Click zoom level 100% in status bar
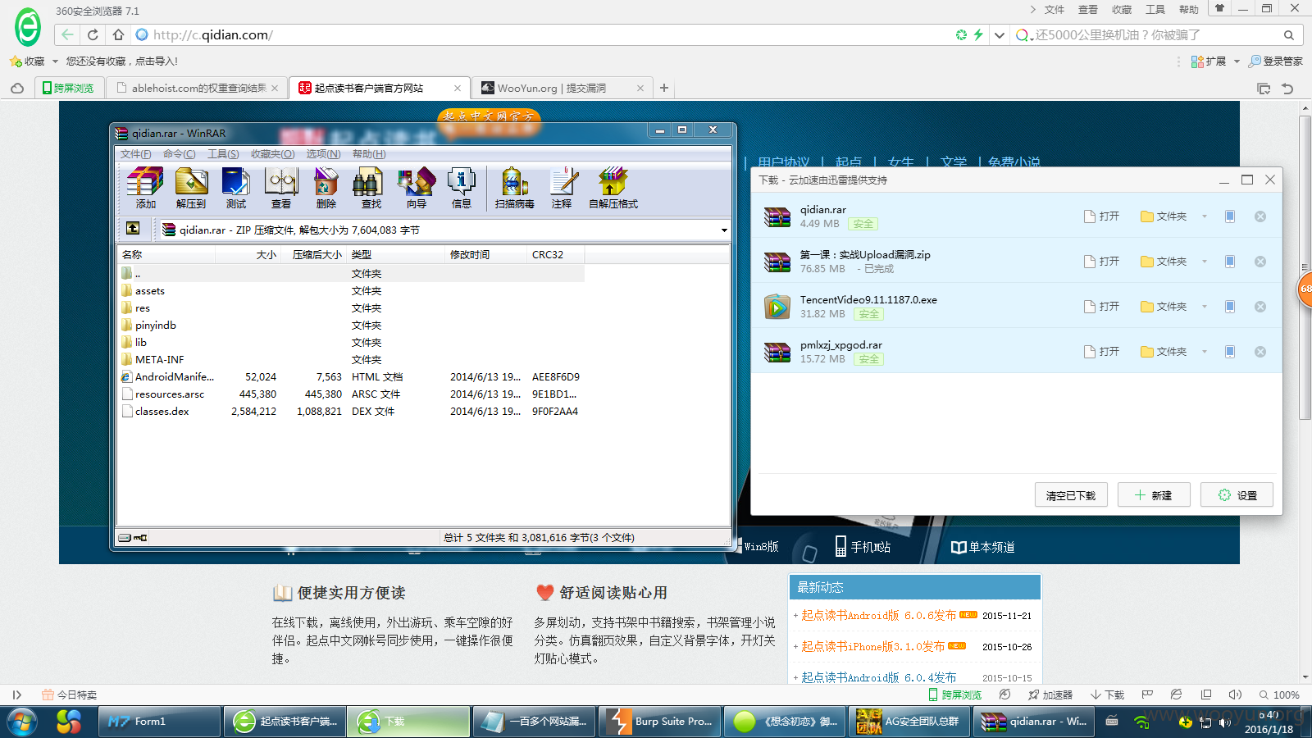Screen dimensions: 1312x738 pyautogui.click(x=1279, y=695)
